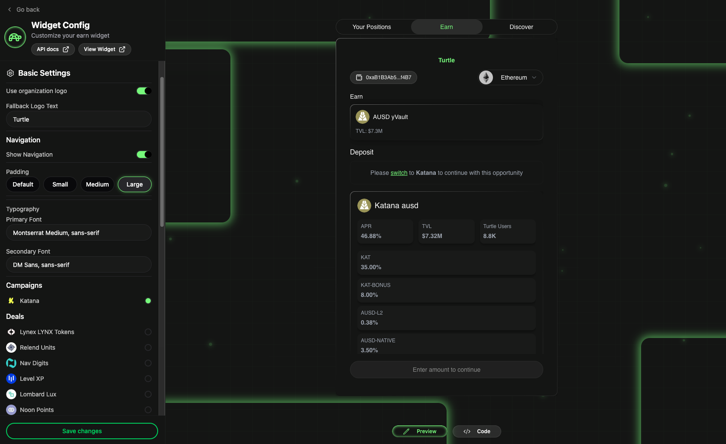Click the code brackets icon
726x444 pixels.
click(467, 431)
